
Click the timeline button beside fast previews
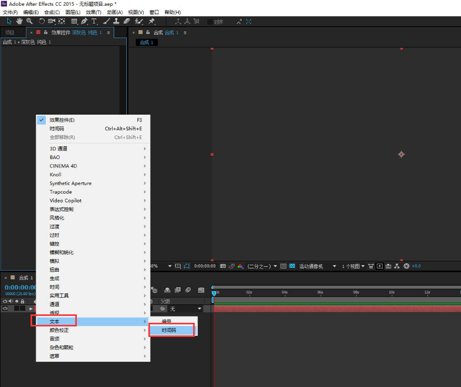[x=388, y=266]
